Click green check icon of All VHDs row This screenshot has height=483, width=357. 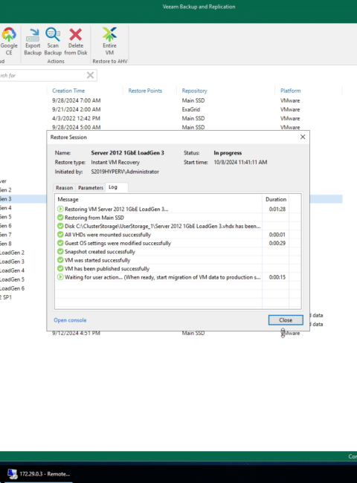tap(60, 234)
